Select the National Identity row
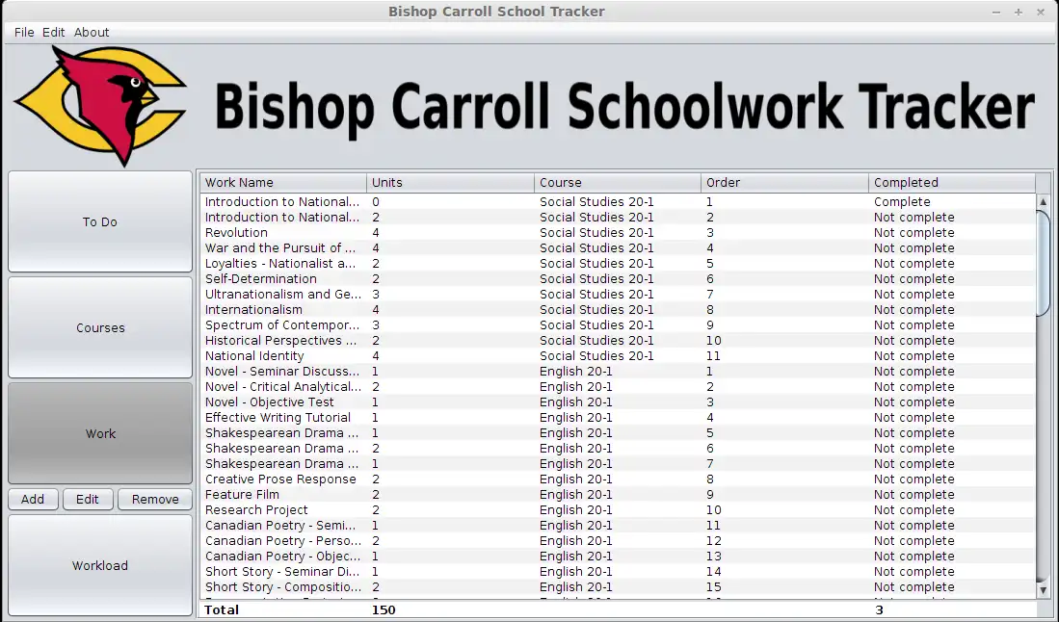1059x622 pixels. [618, 356]
